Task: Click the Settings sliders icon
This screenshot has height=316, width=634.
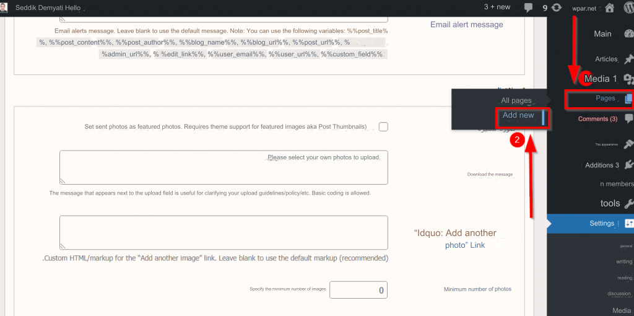Action: [x=629, y=223]
